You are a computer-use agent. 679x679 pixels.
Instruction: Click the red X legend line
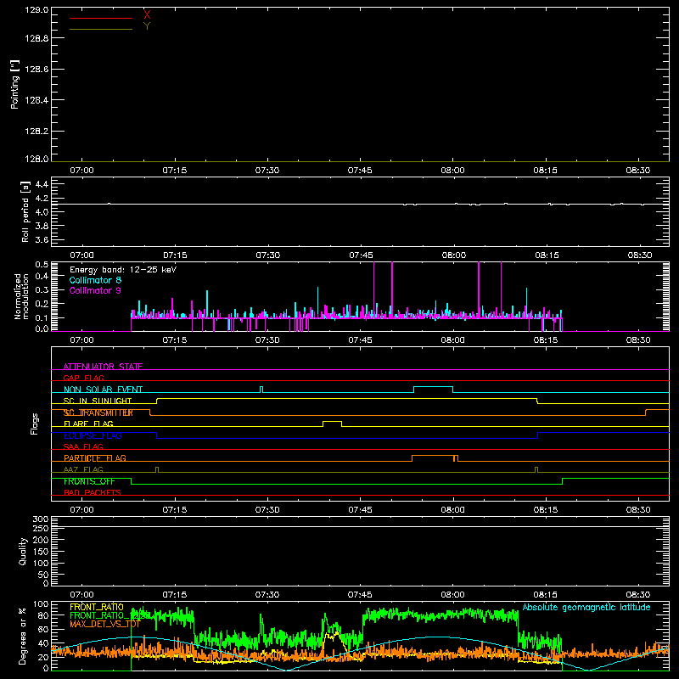click(101, 18)
